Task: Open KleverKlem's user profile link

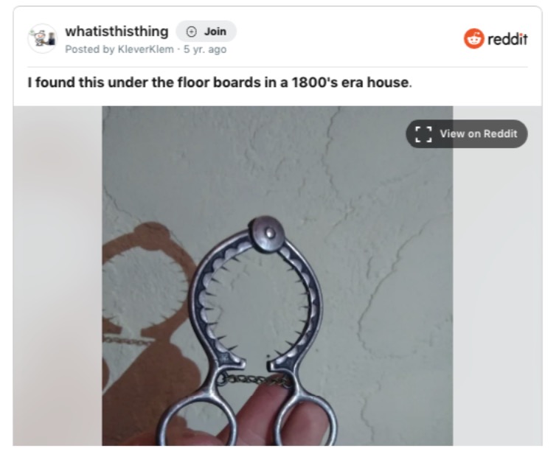Action: [x=145, y=49]
